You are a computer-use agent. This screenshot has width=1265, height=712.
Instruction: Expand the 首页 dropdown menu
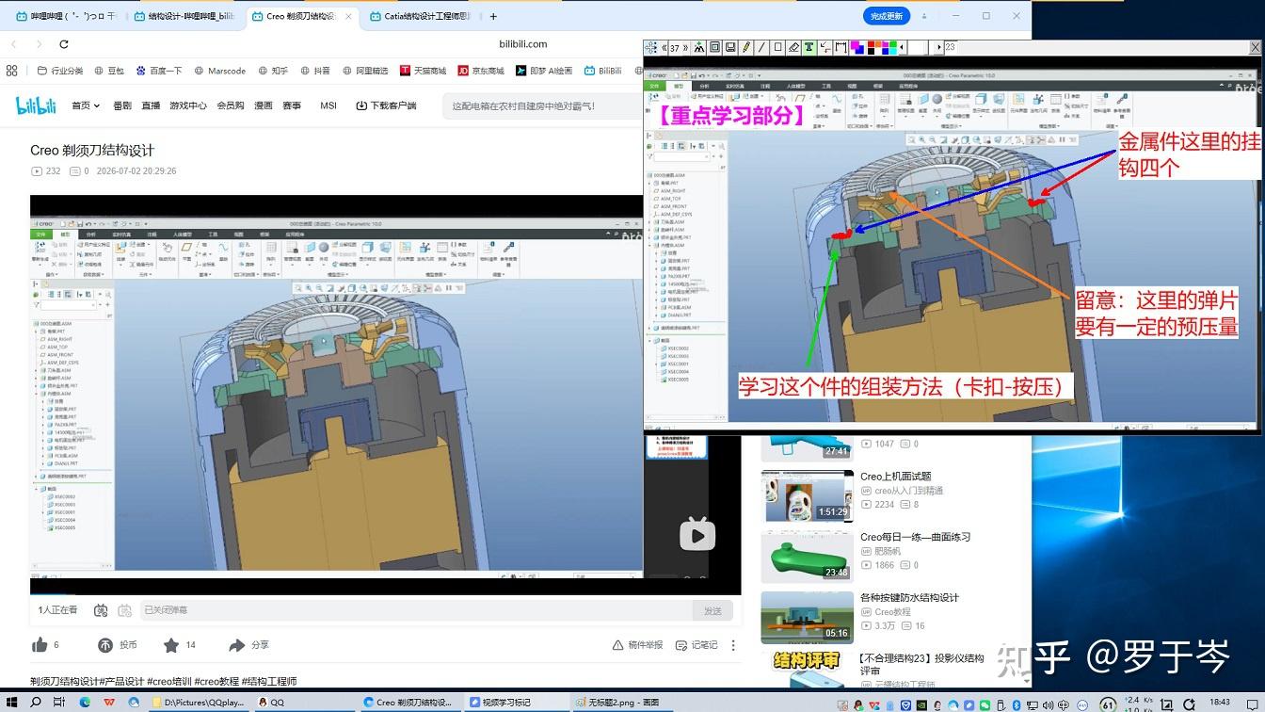pos(86,105)
